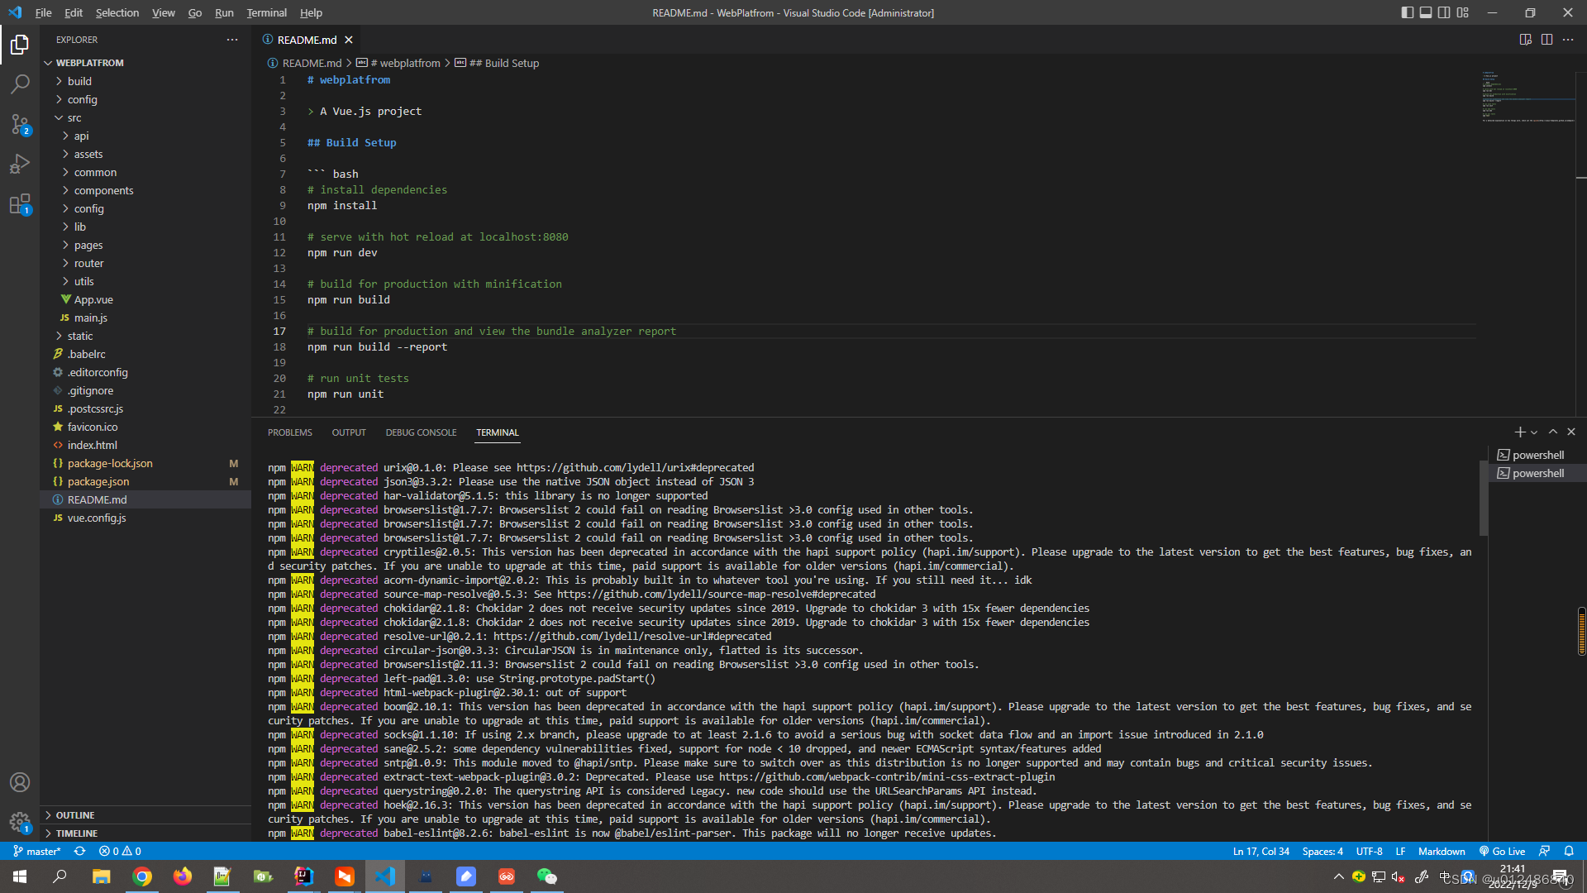This screenshot has width=1587, height=893.
Task: Toggle primary side bar visibility
Action: click(x=1408, y=12)
